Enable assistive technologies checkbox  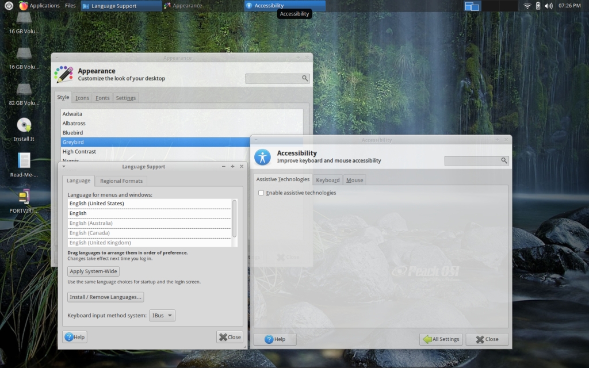pos(261,193)
